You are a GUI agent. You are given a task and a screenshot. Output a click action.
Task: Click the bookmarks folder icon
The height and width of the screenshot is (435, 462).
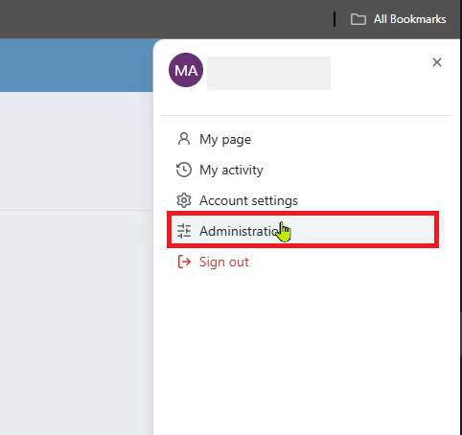tap(358, 19)
